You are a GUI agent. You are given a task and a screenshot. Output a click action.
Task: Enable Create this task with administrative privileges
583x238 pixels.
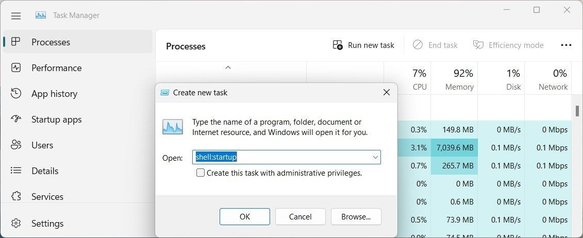pos(201,173)
